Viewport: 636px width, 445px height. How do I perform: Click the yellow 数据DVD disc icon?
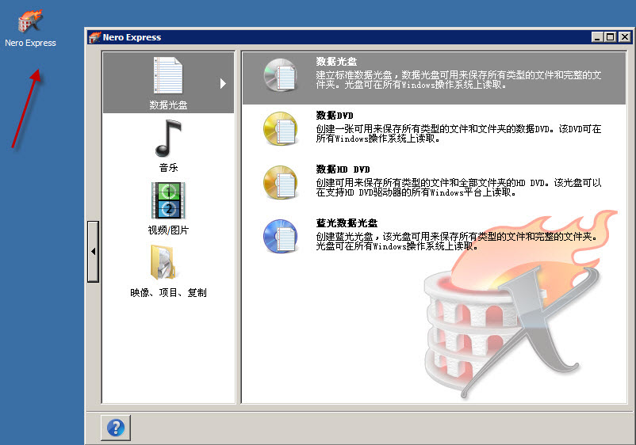pos(280,129)
